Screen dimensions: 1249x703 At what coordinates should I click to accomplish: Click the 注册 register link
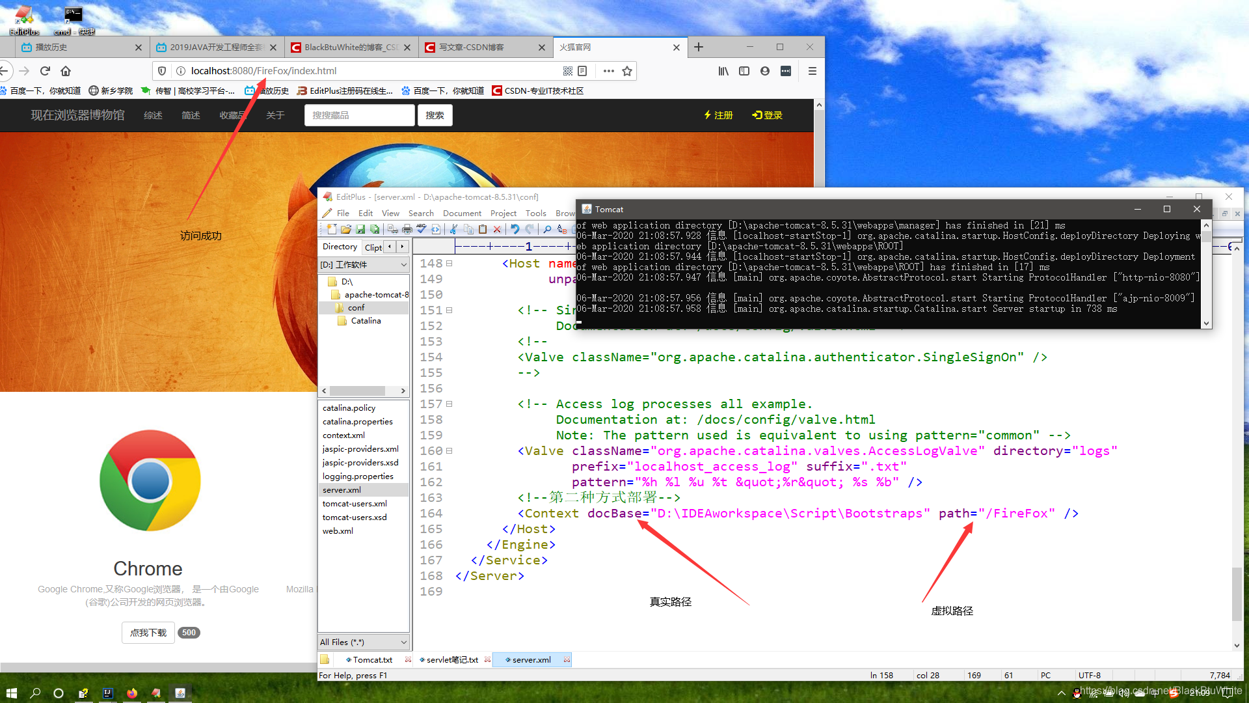click(718, 115)
